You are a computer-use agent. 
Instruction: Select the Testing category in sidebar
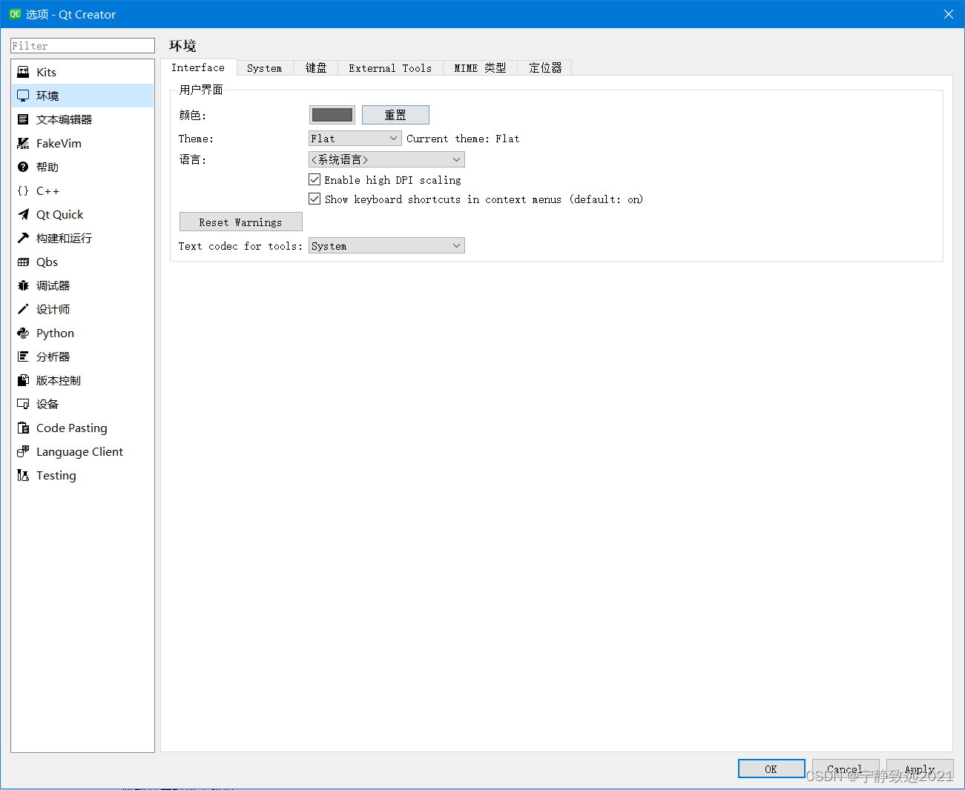click(56, 475)
